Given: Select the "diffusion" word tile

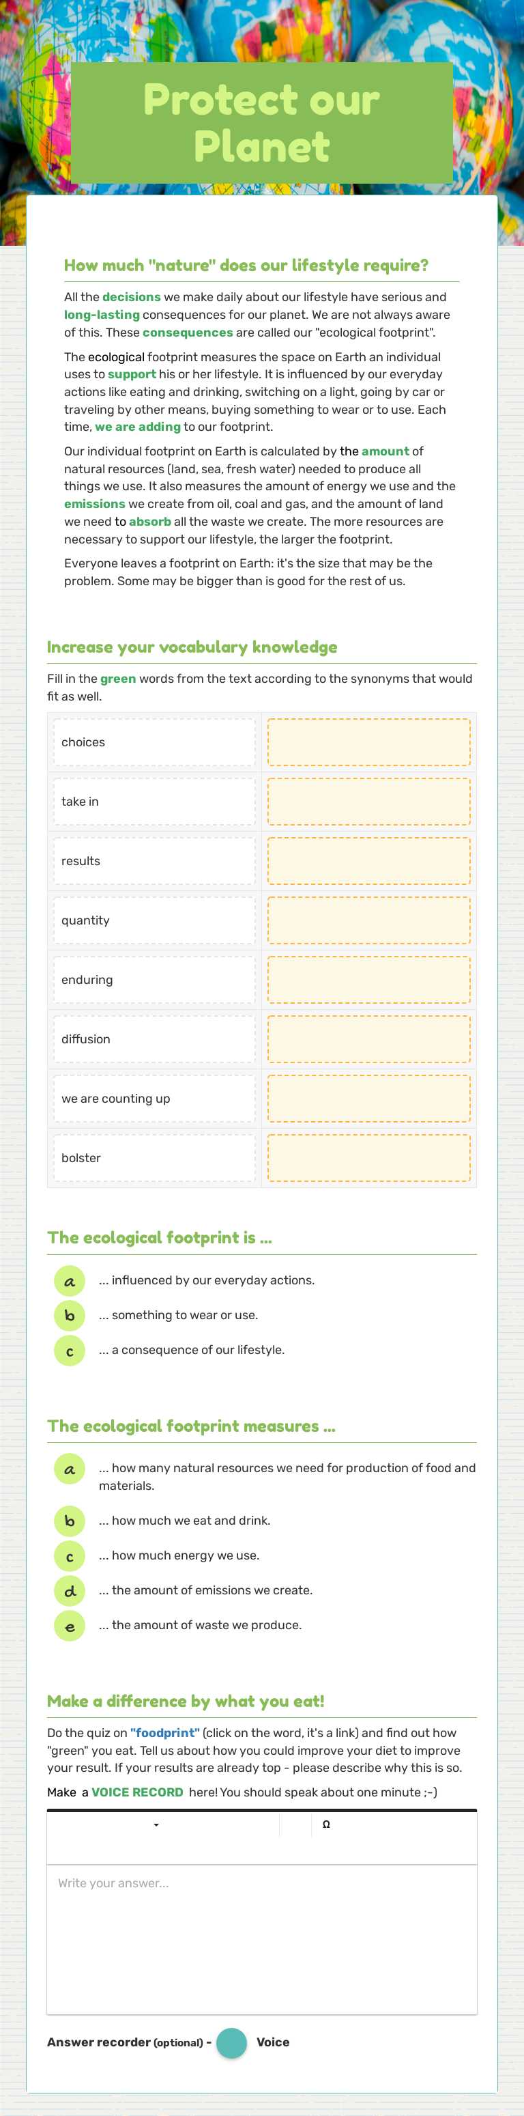Looking at the screenshot, I should 154,1039.
